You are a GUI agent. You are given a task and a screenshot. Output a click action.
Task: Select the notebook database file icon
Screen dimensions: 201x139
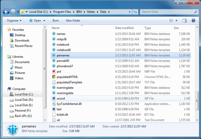[54, 44]
